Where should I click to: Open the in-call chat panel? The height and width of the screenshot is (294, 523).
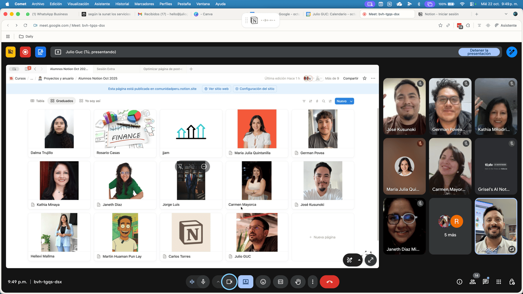click(x=486, y=282)
